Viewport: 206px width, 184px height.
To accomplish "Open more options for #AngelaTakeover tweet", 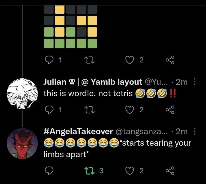I will [195, 132].
